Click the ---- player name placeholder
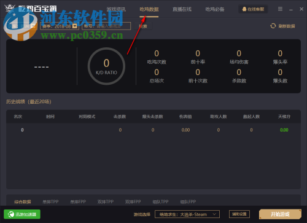The width and height of the screenshot is (307, 223). click(41, 67)
